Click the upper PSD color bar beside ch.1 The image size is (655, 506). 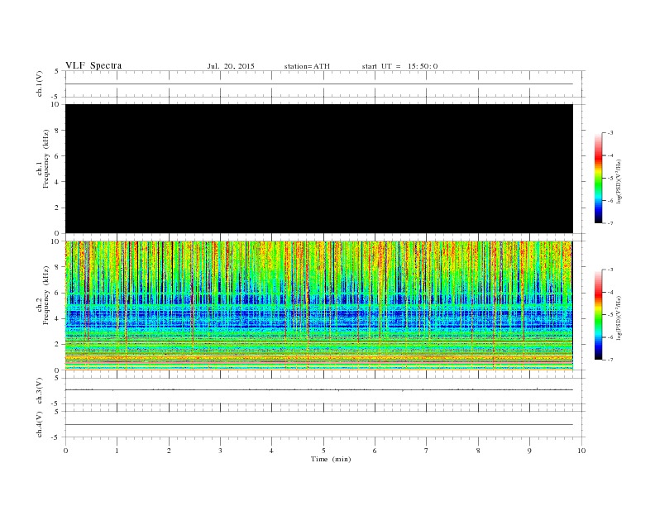pyautogui.click(x=599, y=179)
